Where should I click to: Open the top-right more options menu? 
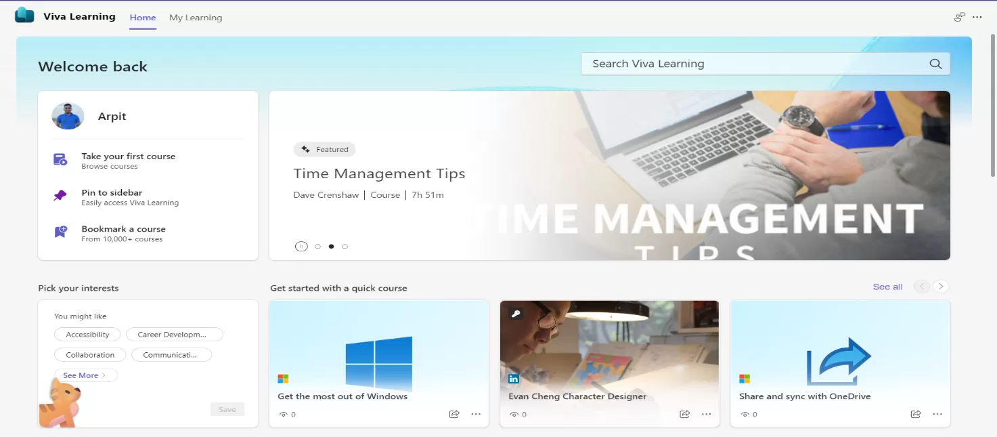977,17
